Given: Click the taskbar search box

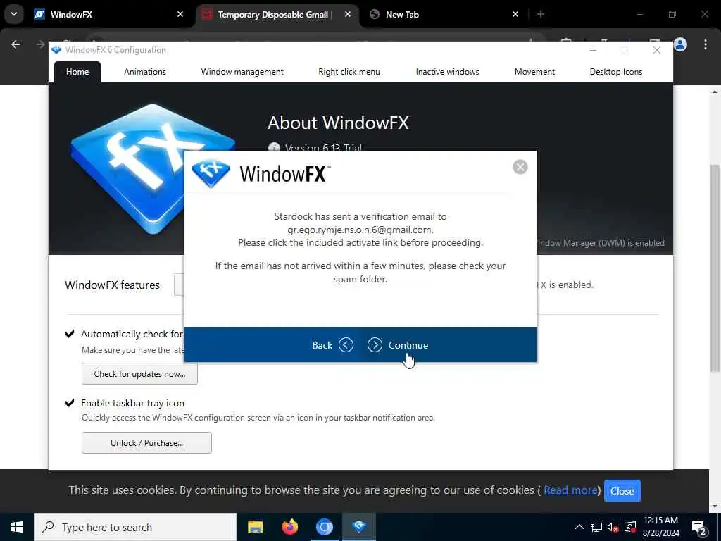Looking at the screenshot, I should click(x=135, y=527).
